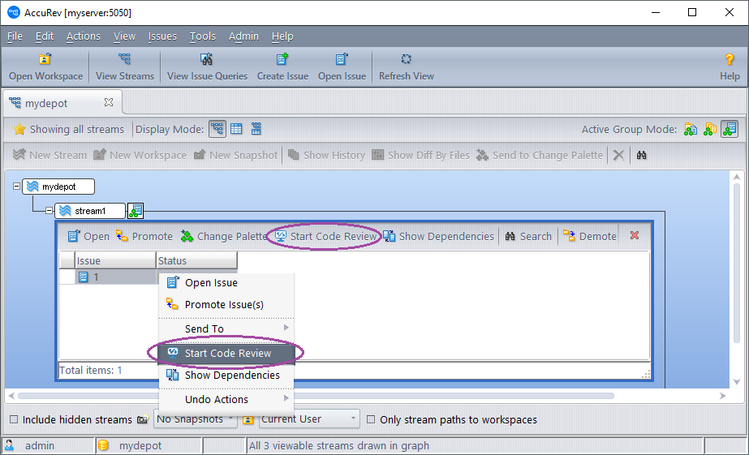The width and height of the screenshot is (749, 455).
Task: Refresh the view using toolbar icon
Action: pos(406,60)
